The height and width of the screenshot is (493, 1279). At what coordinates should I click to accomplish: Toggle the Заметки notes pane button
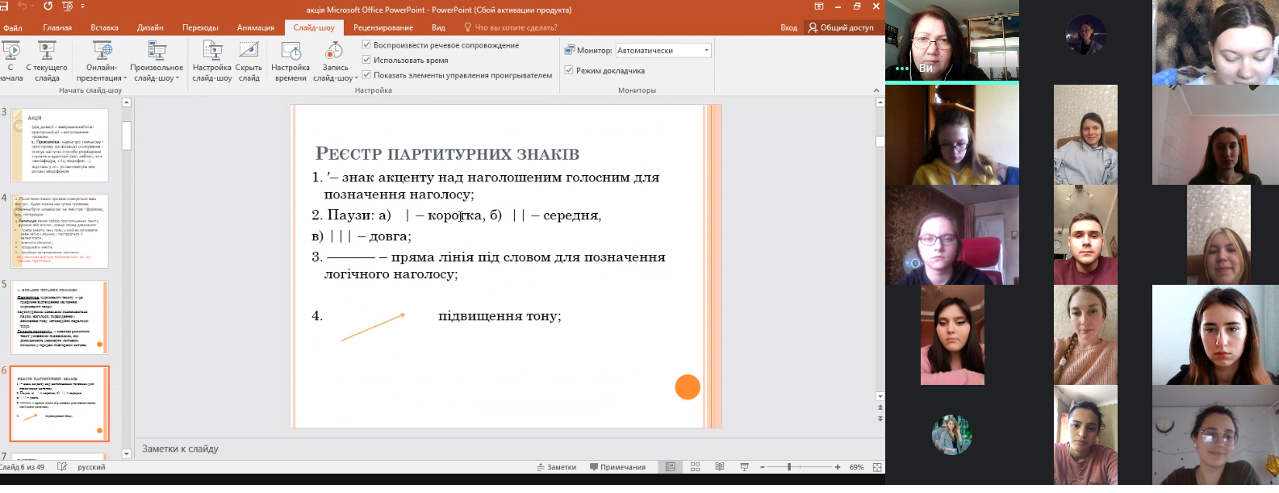pyautogui.click(x=557, y=467)
